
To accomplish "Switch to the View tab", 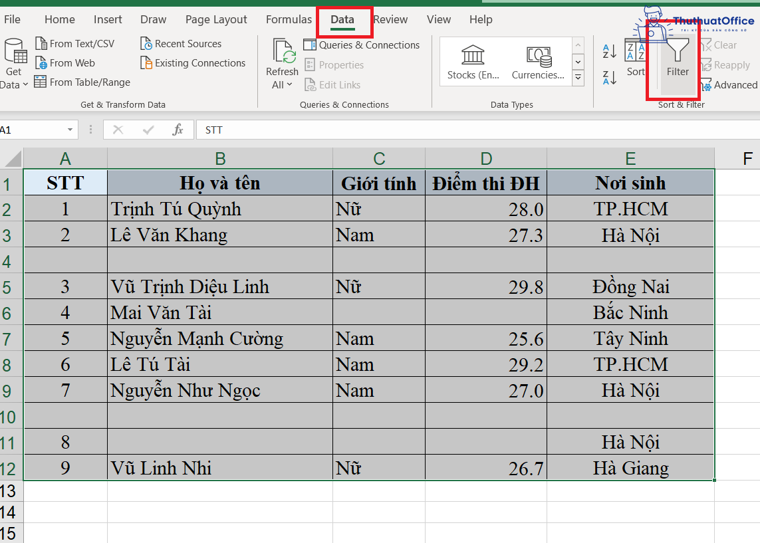I will tap(439, 19).
